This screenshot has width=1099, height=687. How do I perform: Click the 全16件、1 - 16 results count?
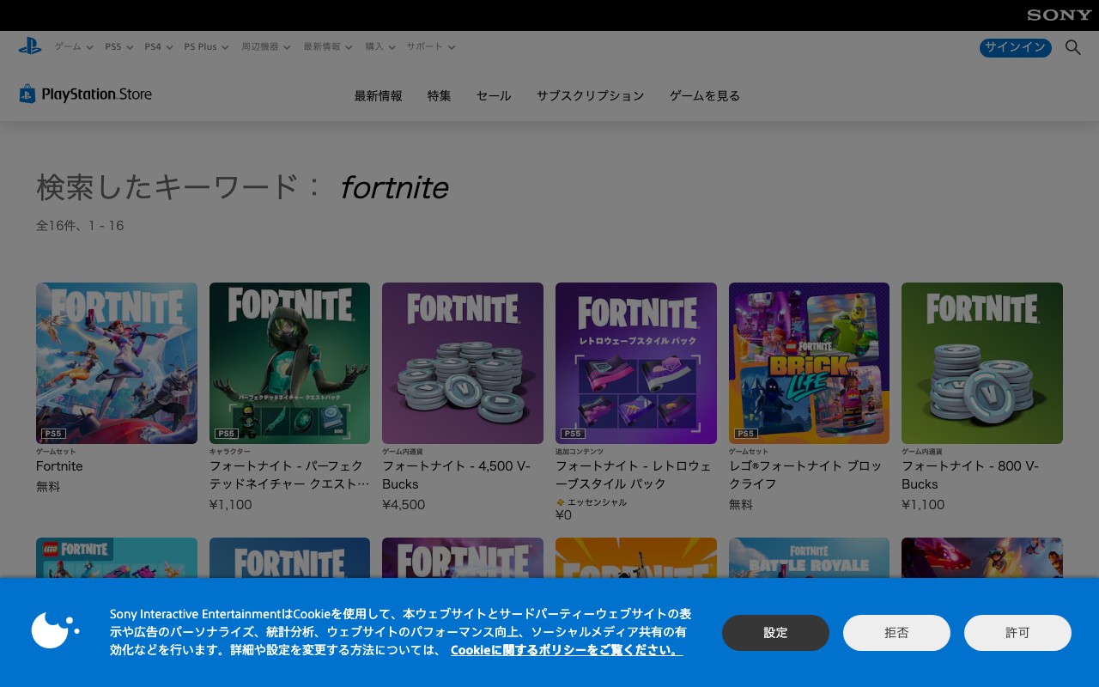pyautogui.click(x=80, y=226)
